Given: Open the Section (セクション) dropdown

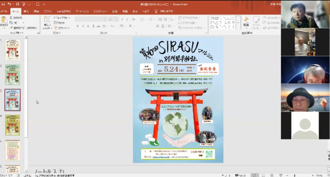Looking at the screenshot, I should [x=62, y=28].
